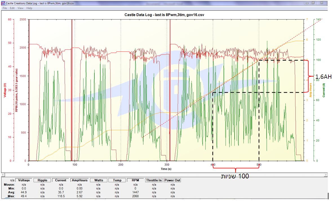Click the 300 tick on time axis
The width and height of the screenshot is (333, 201).
[x=167, y=165]
